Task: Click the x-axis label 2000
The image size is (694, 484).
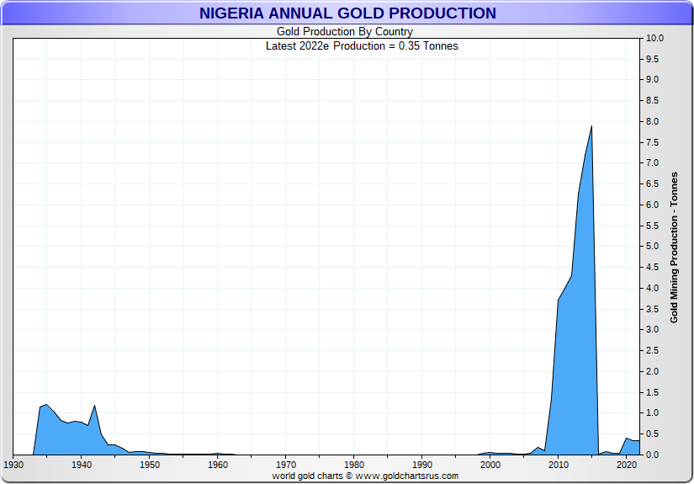Action: tap(490, 465)
